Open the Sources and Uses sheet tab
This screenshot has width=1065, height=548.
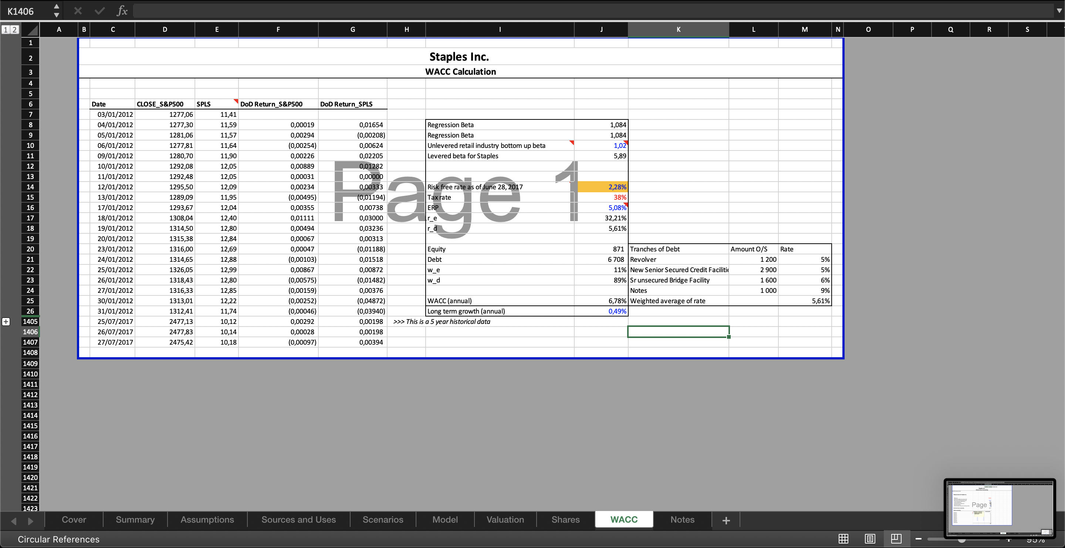coord(298,520)
